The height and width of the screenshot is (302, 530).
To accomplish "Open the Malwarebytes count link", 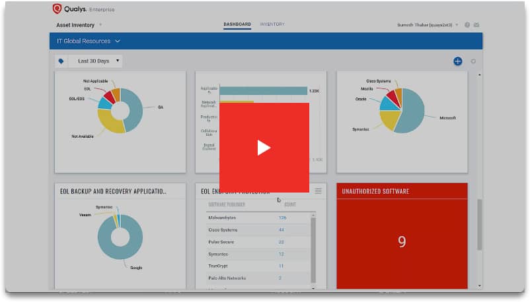I will pos(283,218).
